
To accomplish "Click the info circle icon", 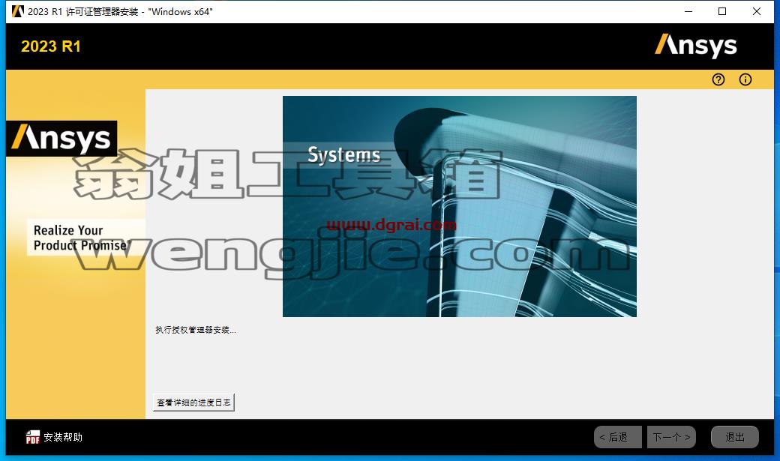I will tap(745, 79).
